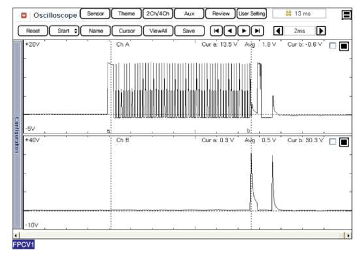
Task: Toggle Ch A small empty checkbox
Action: click(x=333, y=46)
